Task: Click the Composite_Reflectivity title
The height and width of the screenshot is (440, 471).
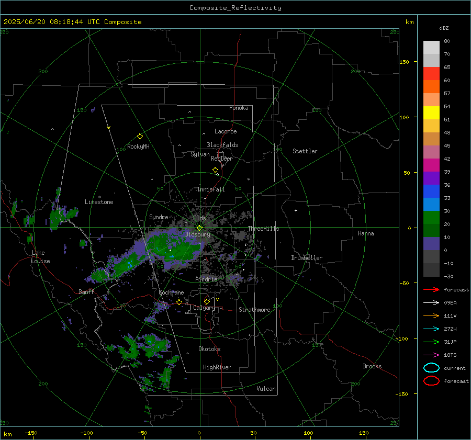Action: 235,8
